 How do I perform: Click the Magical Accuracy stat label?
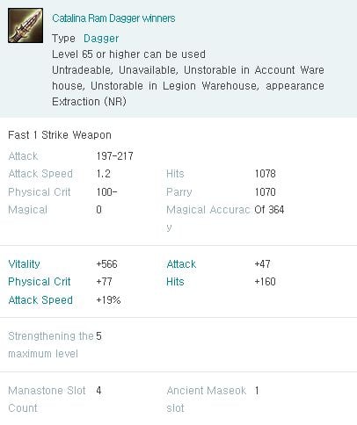coord(208,218)
